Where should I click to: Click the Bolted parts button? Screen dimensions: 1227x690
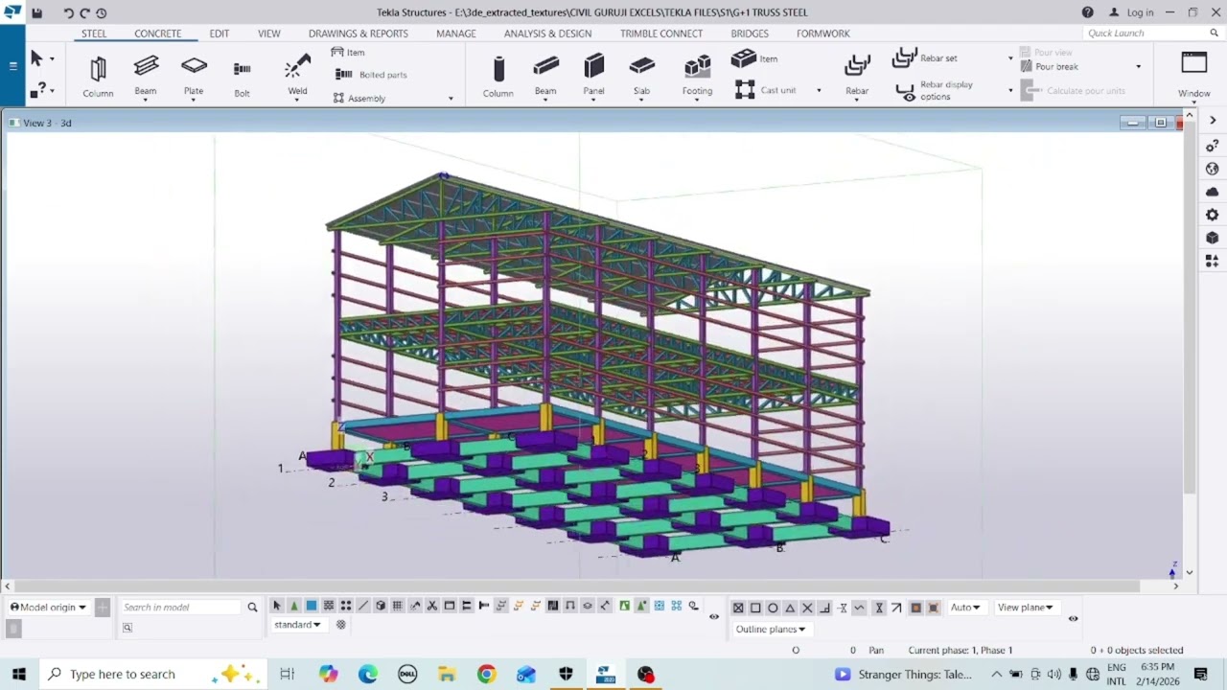pyautogui.click(x=371, y=75)
